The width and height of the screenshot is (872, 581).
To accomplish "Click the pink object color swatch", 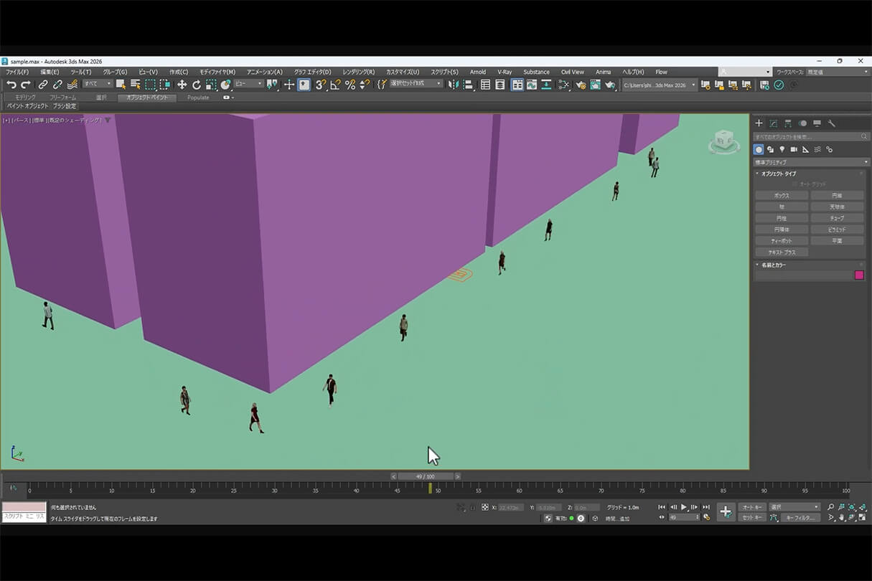I will click(858, 275).
